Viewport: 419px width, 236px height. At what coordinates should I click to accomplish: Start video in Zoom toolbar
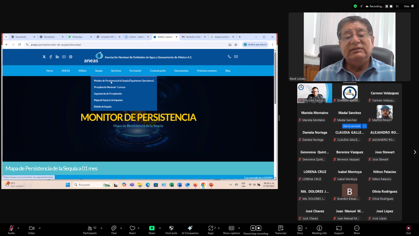tap(31, 230)
